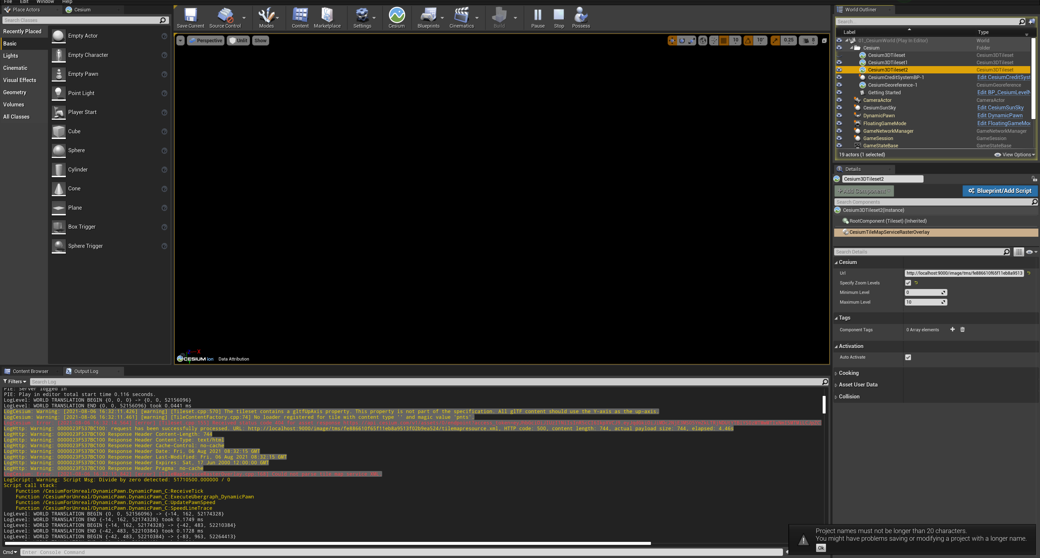Increase Maximum Level using its stepper
The width and height of the screenshot is (1040, 558).
click(944, 300)
